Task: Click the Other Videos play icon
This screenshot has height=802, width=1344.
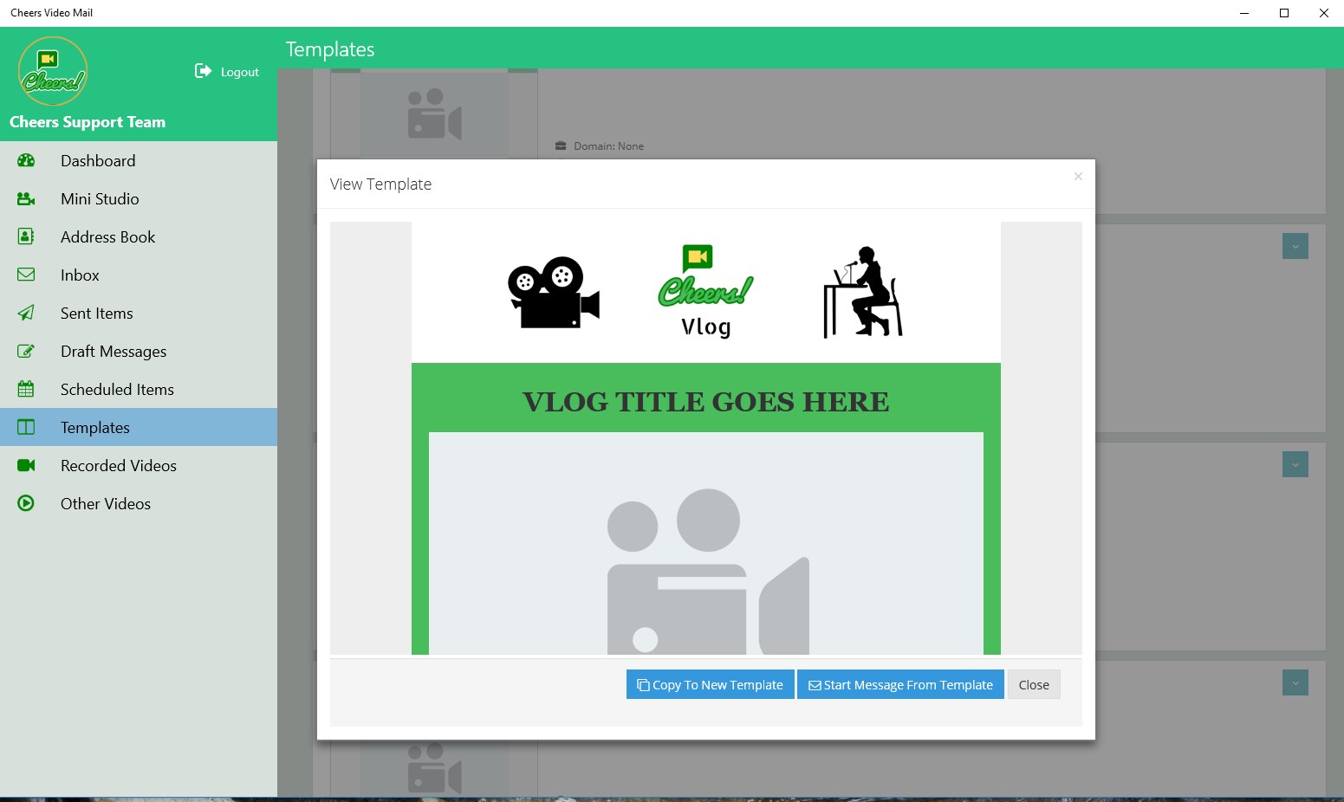Action: [x=26, y=503]
